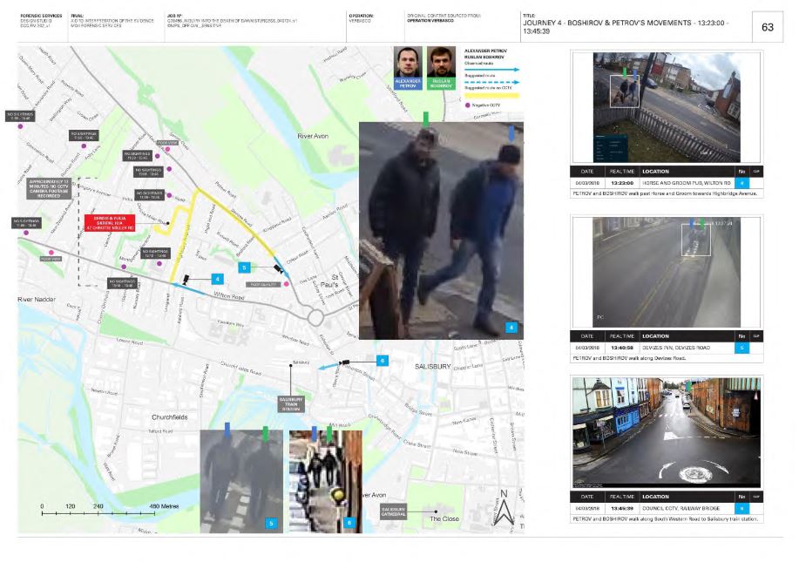Click the blue 4 marker above Wilton Road
This screenshot has height=562, width=799.
217,279
